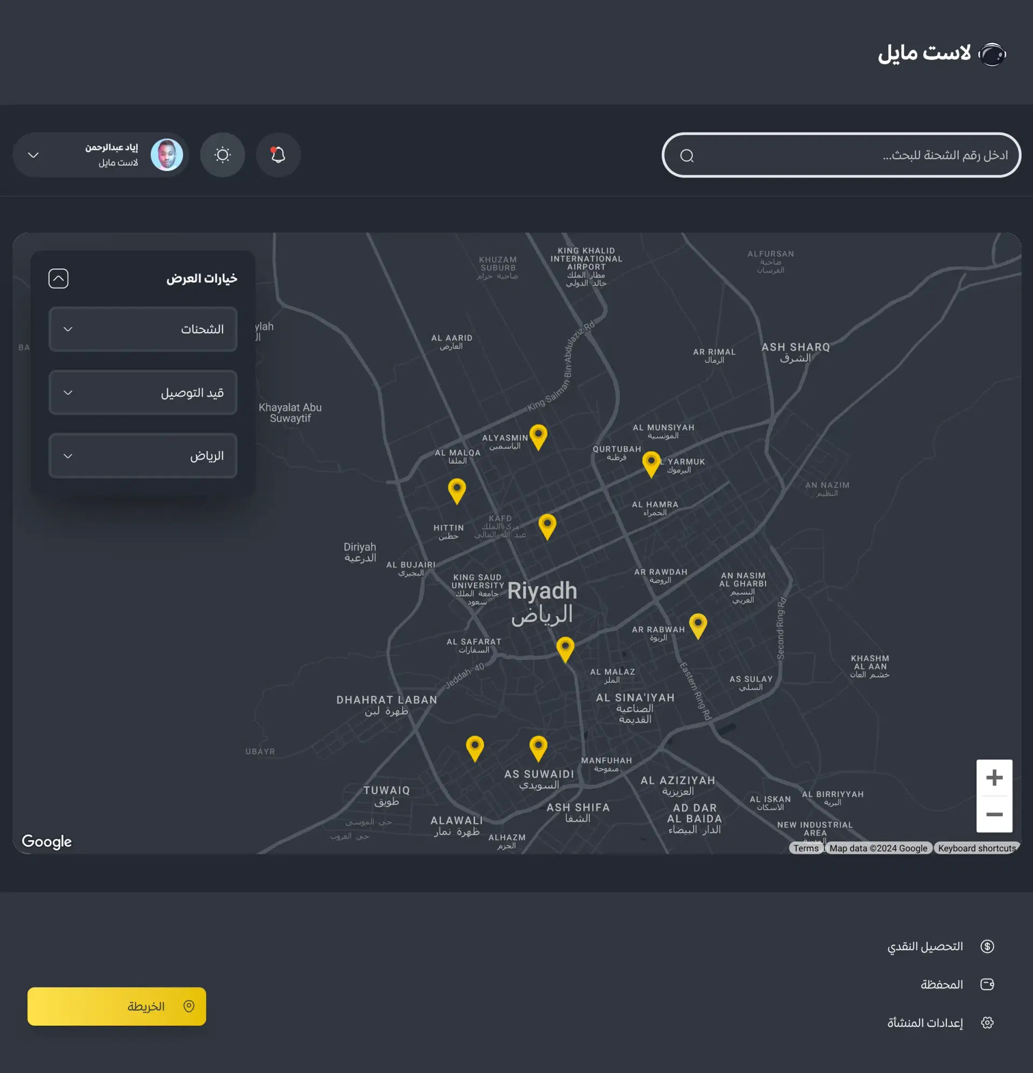Click the Riyadh city label on map

542,602
